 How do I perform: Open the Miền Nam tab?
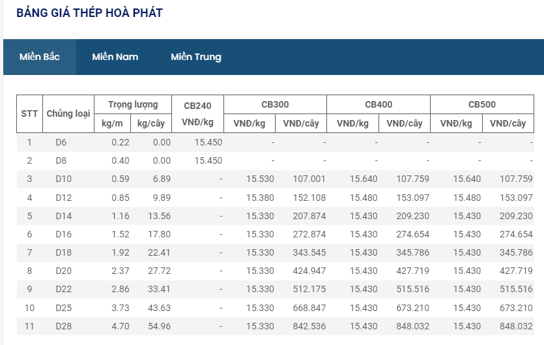[115, 57]
